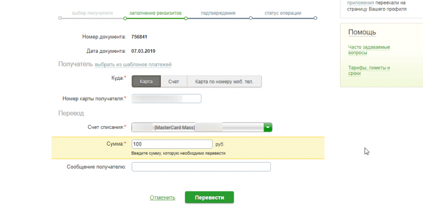The height and width of the screenshot is (209, 423).
Task: Open the приложения link at top
Action: tap(361, 3)
